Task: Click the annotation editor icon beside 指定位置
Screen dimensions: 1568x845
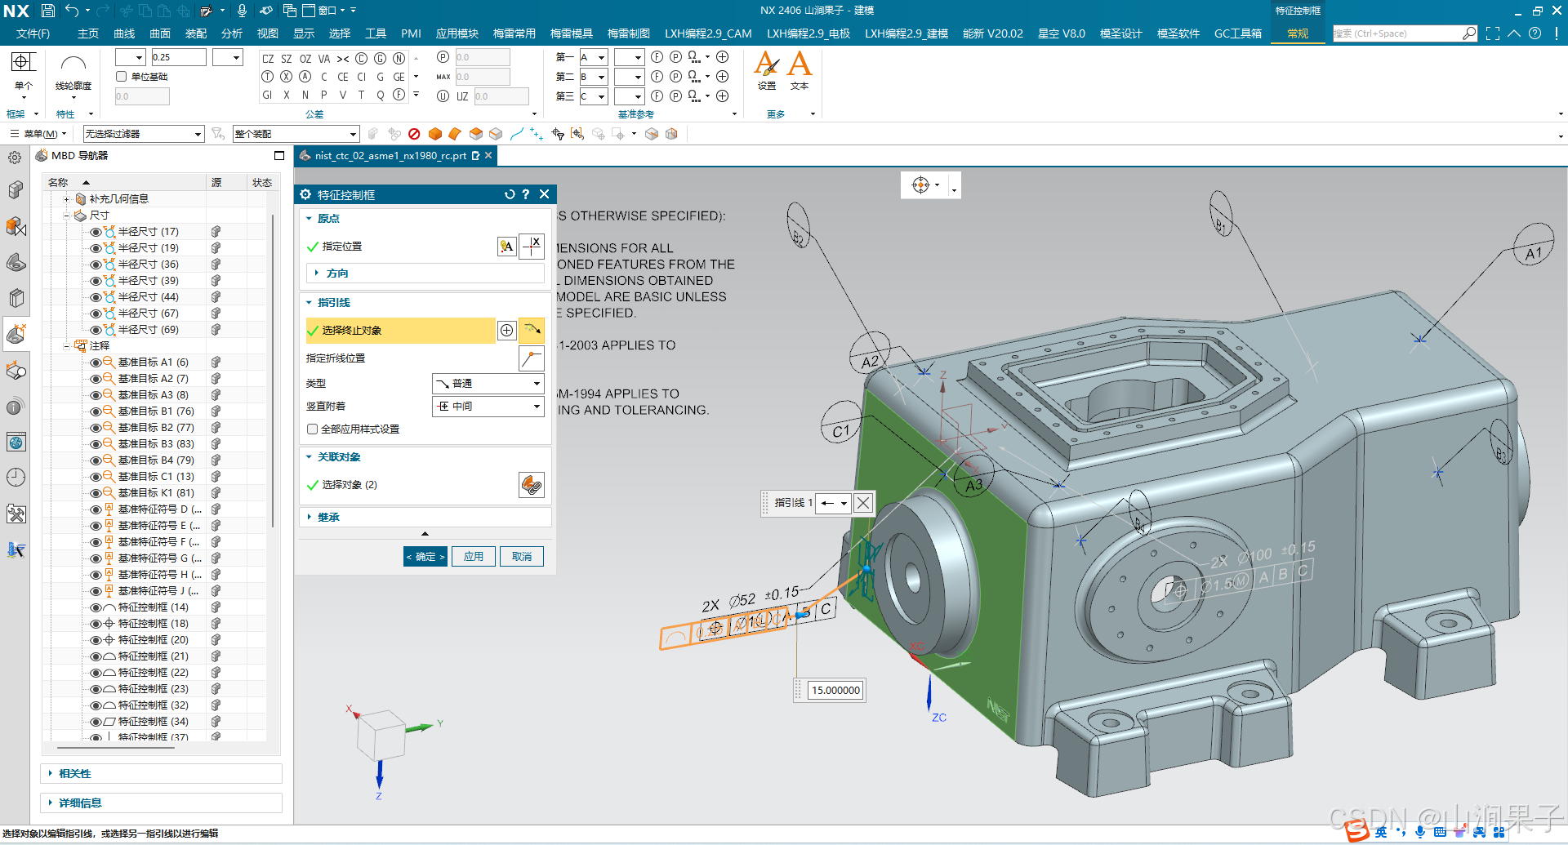Action: (506, 247)
